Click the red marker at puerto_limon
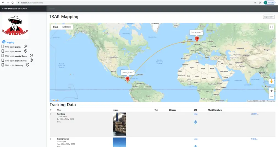 127,79
